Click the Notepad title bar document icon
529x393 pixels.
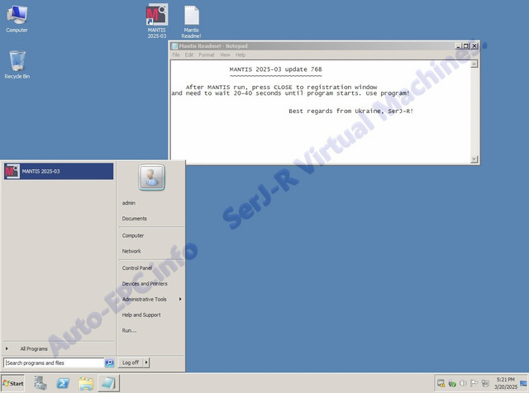click(x=174, y=46)
